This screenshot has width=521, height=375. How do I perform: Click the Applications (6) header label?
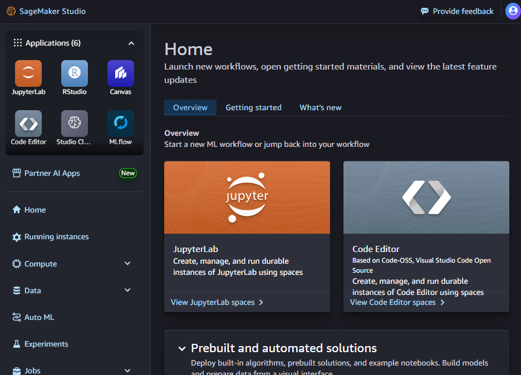53,43
